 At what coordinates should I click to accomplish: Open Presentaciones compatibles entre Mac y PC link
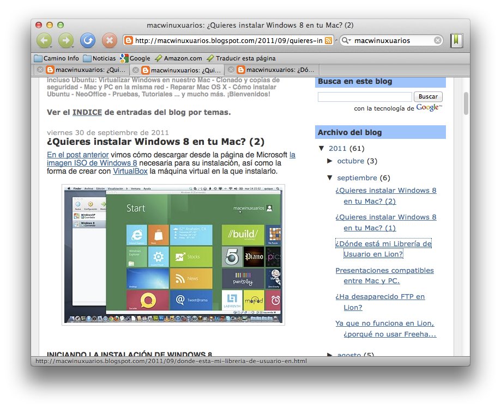coord(384,276)
